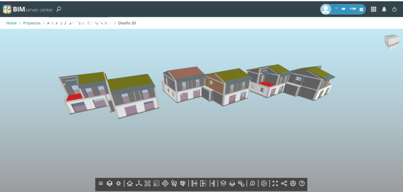The image size is (403, 192).
Task: Toggle the sun lighting icon
Action: pos(118,183)
